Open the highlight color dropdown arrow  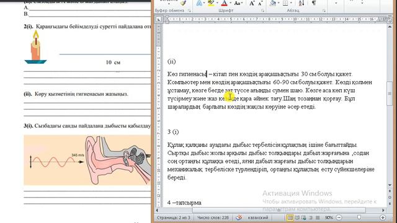click(x=217, y=3)
